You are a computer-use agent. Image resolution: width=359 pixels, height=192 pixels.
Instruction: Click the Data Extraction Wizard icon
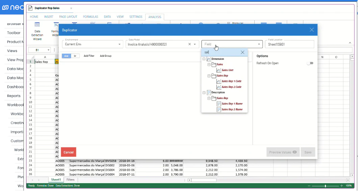[x=37, y=25]
